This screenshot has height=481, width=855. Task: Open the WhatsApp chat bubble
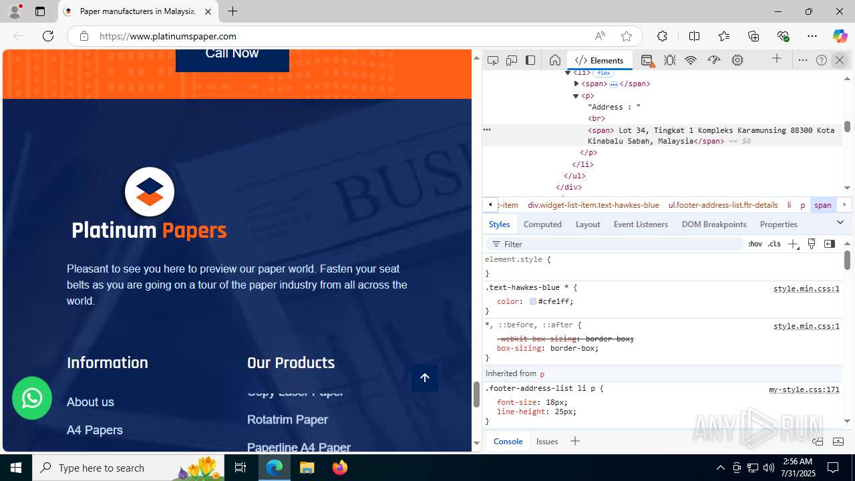click(x=32, y=398)
